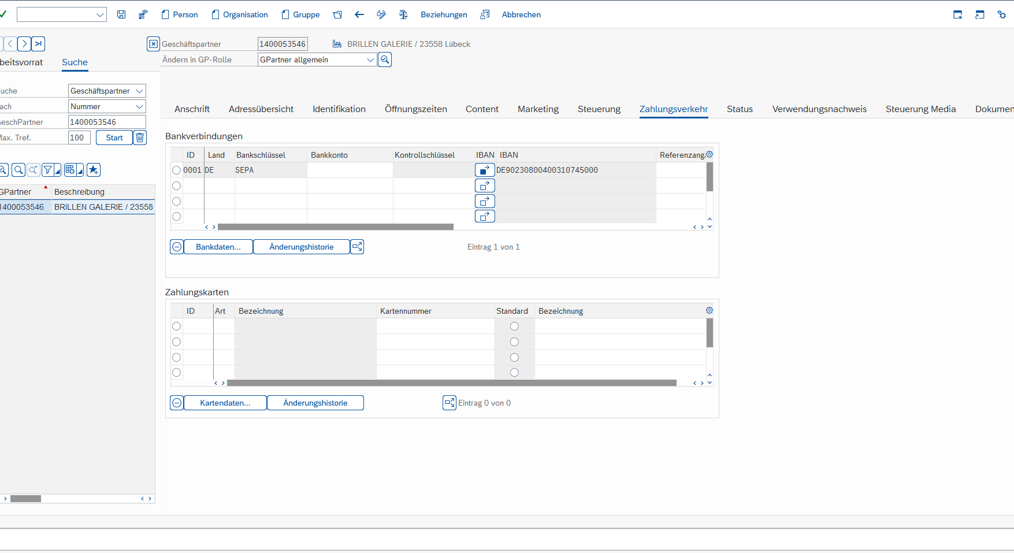Set fourth card row as Standard
1014x553 pixels.
pos(514,373)
